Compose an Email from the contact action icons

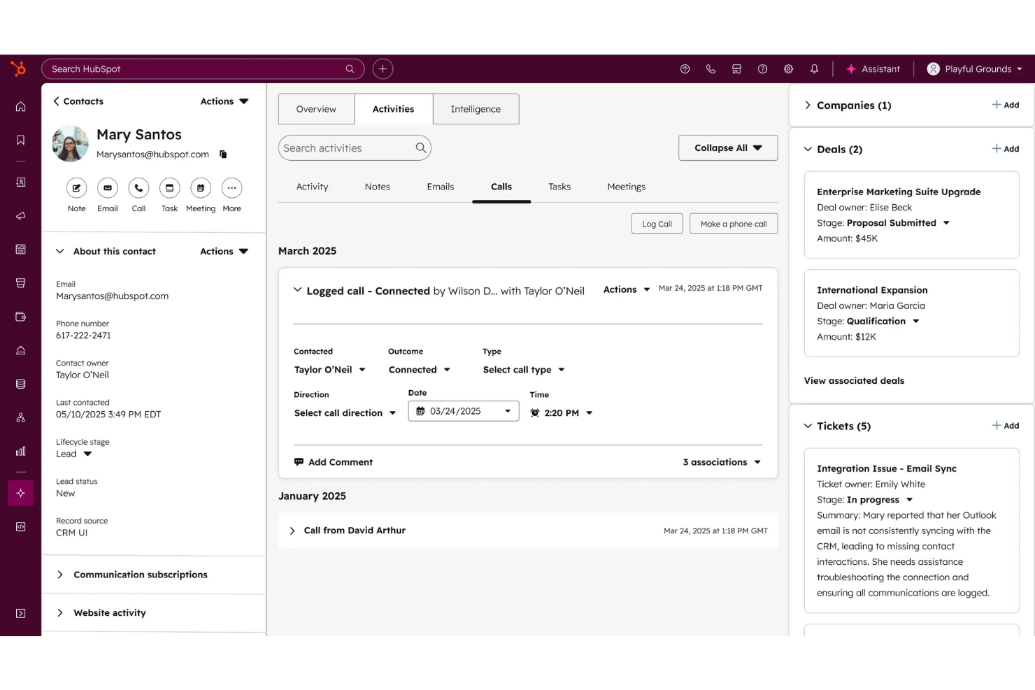[107, 188]
